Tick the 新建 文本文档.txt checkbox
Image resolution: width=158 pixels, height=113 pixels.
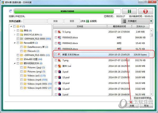[56, 55]
